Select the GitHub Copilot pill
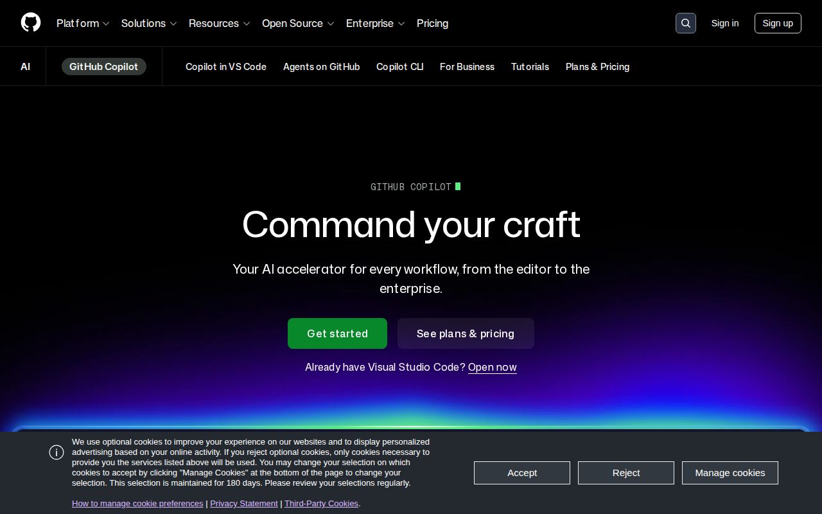 [x=104, y=67]
